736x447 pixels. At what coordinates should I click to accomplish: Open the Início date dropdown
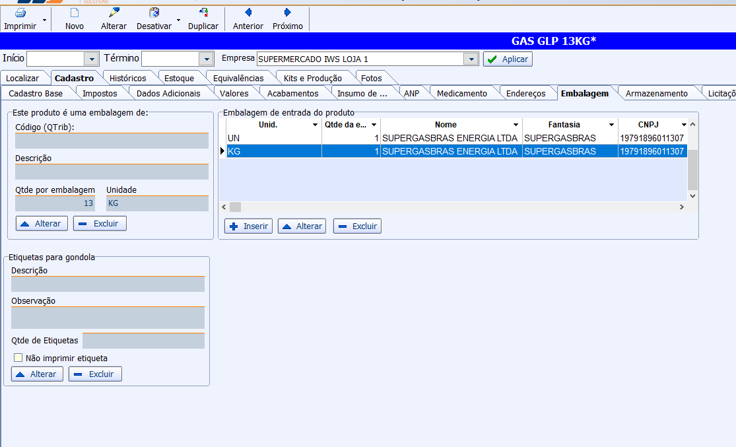point(91,59)
